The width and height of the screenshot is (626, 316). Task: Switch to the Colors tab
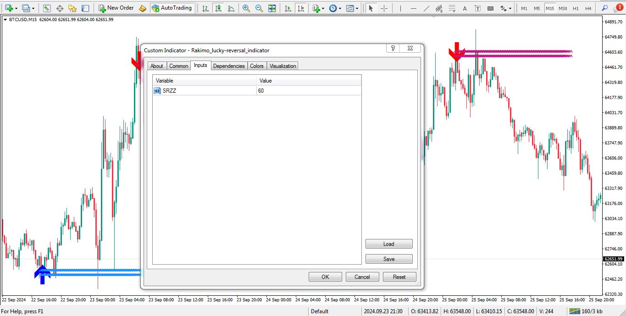coord(256,66)
